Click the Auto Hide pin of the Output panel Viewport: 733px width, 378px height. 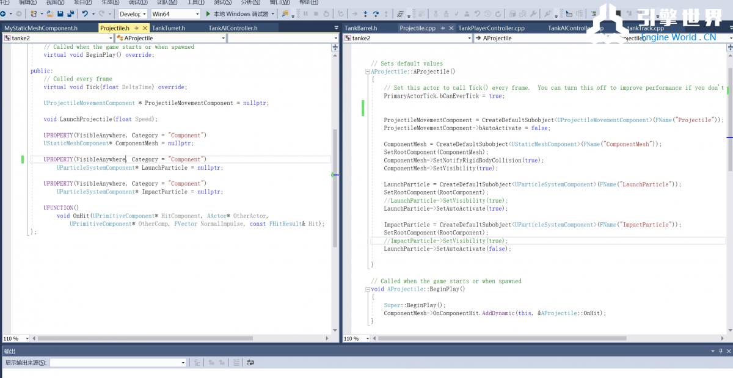click(721, 351)
